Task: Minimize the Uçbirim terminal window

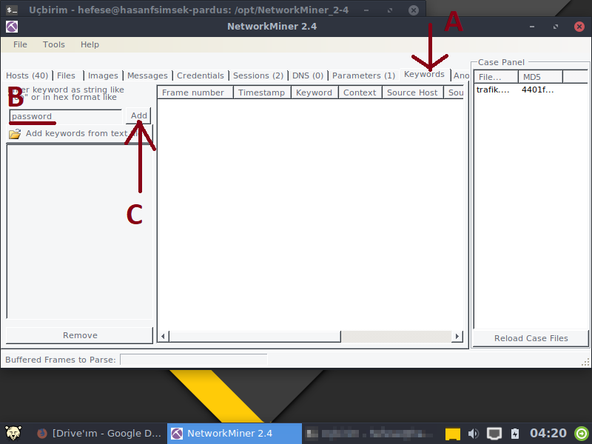Action: coord(366,10)
